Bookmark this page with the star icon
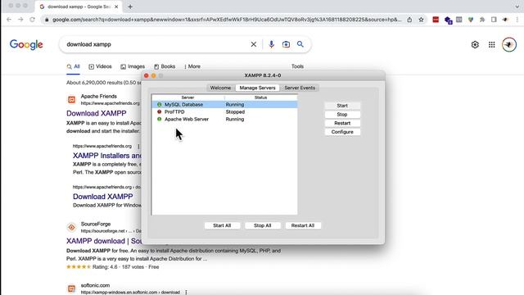524x295 pixels. coord(421,20)
